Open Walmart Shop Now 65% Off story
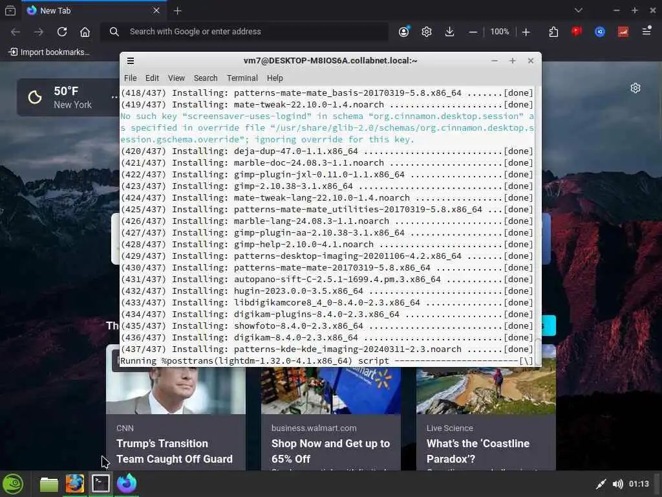The image size is (662, 497). click(x=330, y=451)
